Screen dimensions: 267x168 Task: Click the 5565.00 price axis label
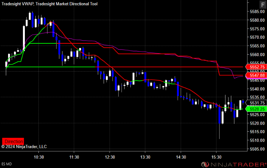coord(257,46)
